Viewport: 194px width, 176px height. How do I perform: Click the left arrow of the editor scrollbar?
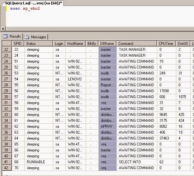tap(3, 29)
